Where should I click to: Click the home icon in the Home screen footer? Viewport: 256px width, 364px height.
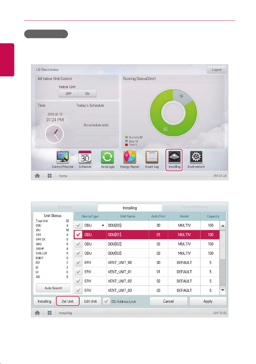[37, 176]
